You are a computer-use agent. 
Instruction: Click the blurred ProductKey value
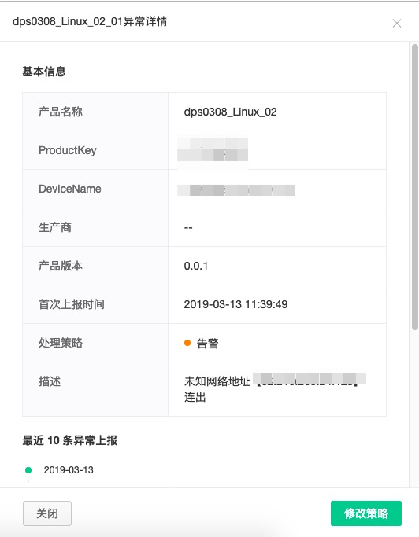coord(213,149)
